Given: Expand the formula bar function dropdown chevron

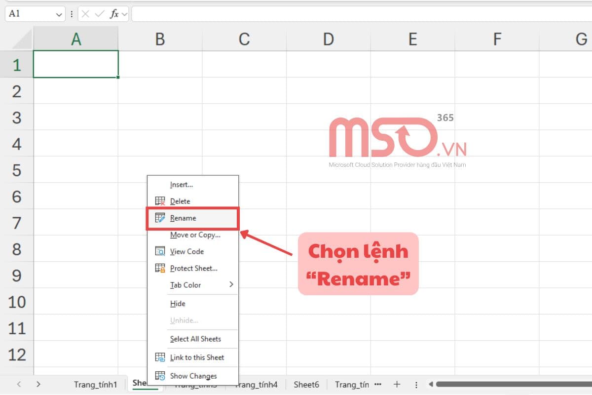Looking at the screenshot, I should [x=124, y=14].
